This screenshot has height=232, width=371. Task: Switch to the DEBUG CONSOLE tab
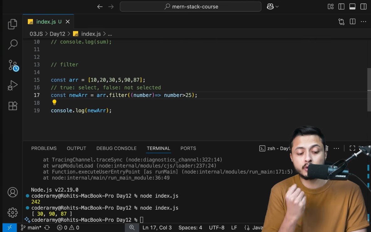[x=117, y=148]
